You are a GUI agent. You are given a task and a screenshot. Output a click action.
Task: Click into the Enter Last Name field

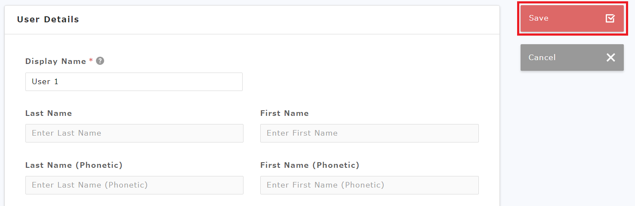tap(134, 133)
